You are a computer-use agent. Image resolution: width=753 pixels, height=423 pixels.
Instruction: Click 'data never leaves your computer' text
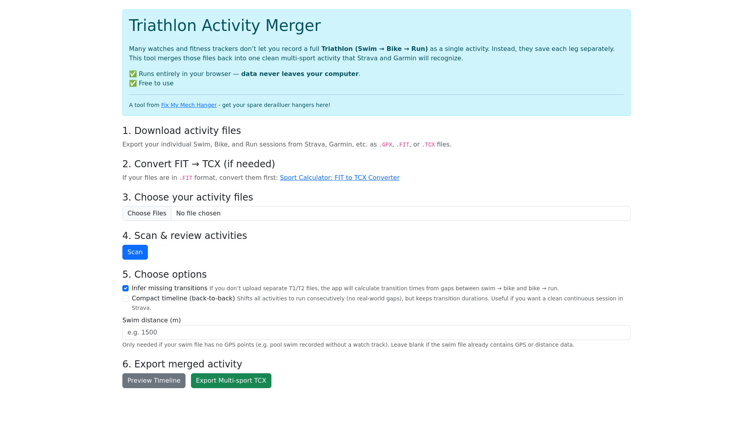300,74
